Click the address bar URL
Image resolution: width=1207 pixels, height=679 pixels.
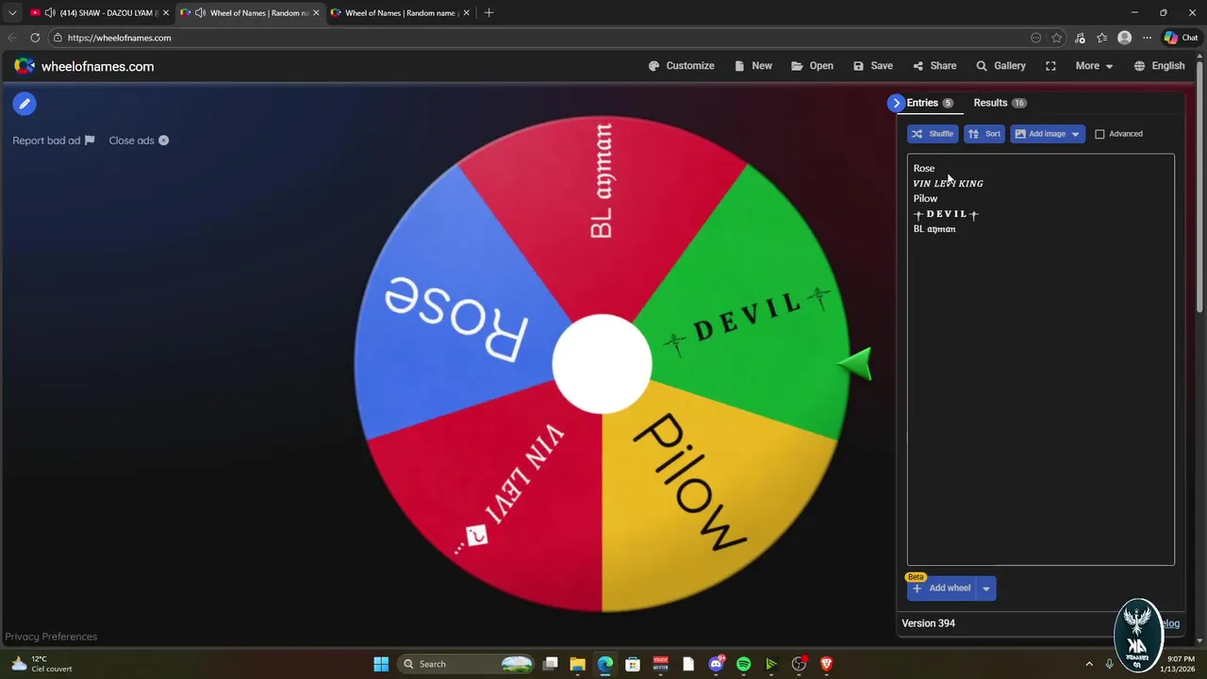[119, 38]
